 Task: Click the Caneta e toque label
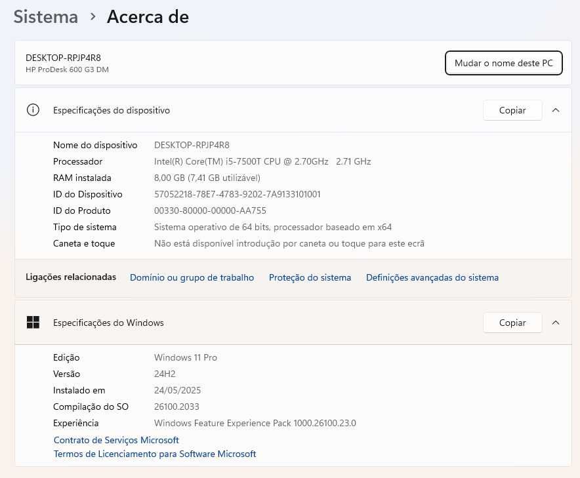click(84, 244)
